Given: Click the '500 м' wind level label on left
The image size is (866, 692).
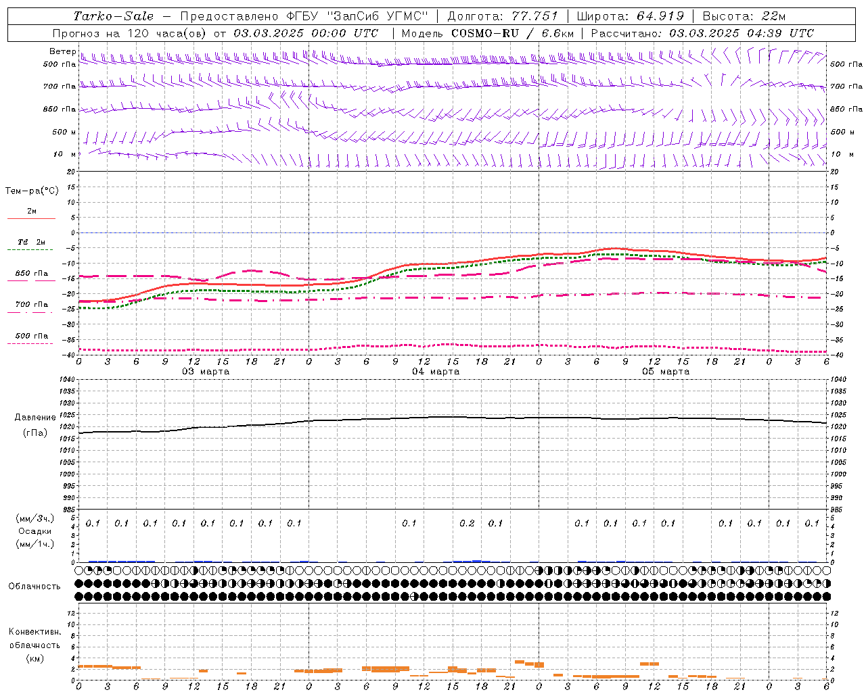Looking at the screenshot, I should pyautogui.click(x=64, y=132).
